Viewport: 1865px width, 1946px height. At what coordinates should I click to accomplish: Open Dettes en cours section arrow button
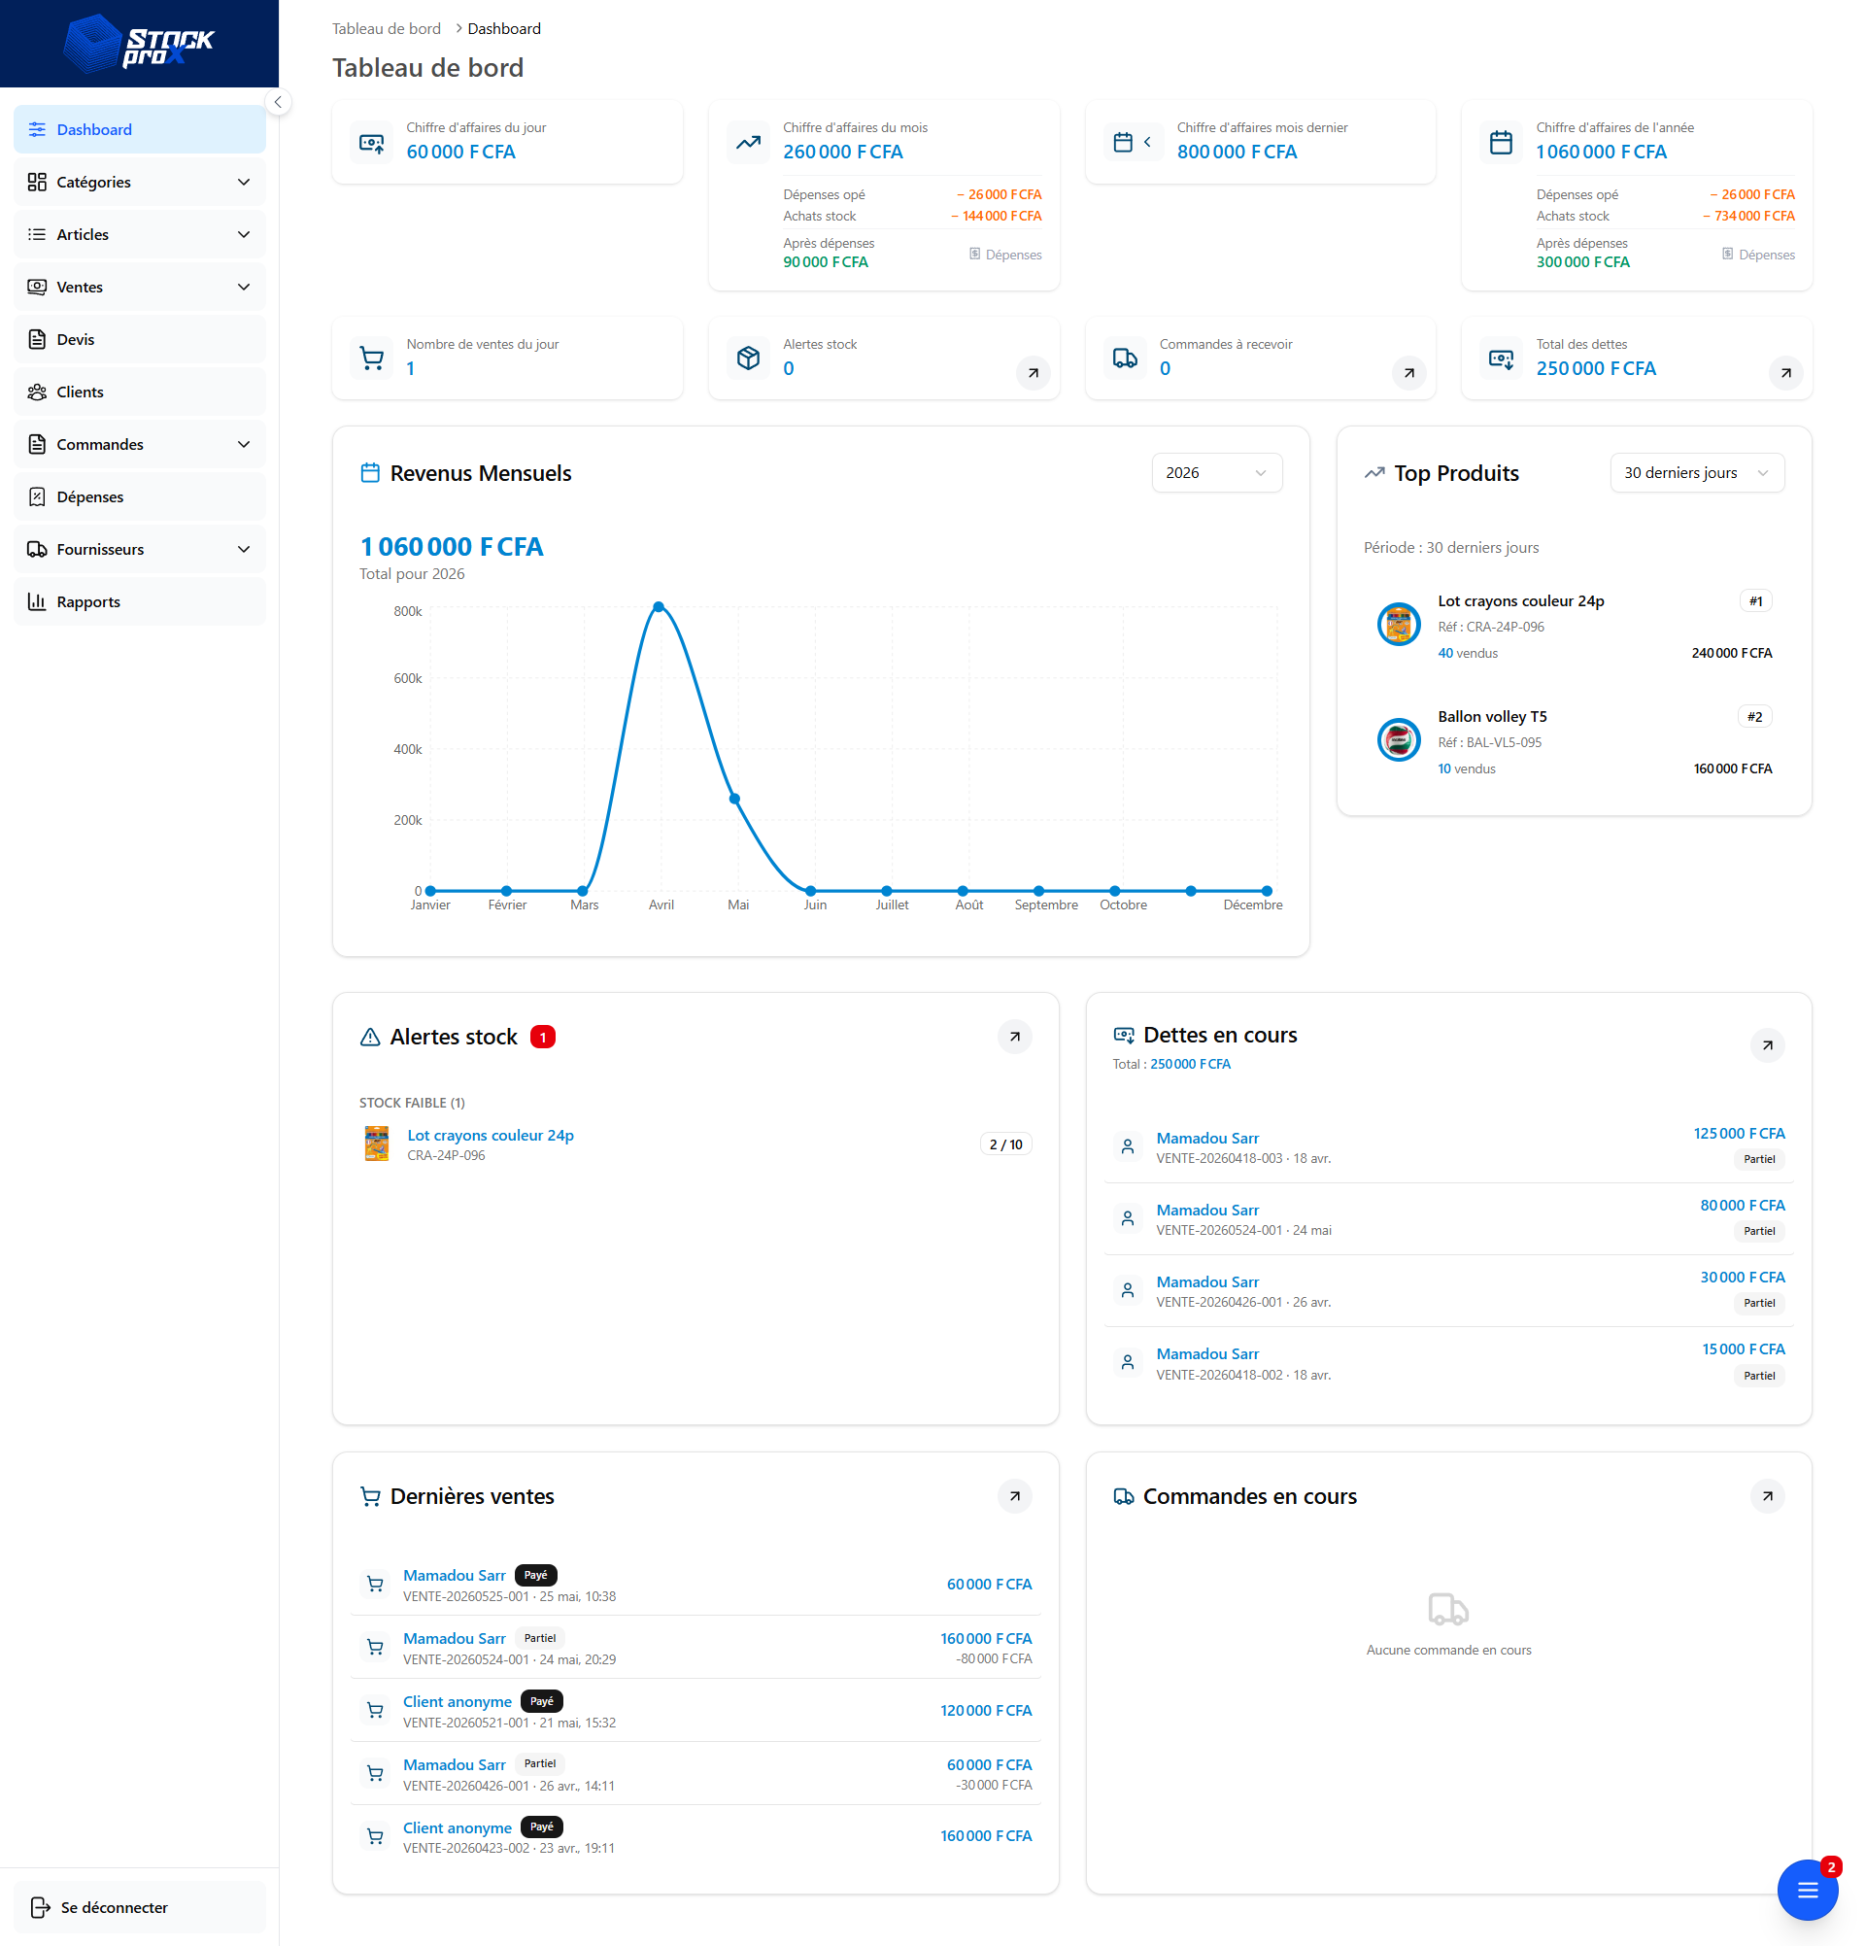[x=1768, y=1045]
